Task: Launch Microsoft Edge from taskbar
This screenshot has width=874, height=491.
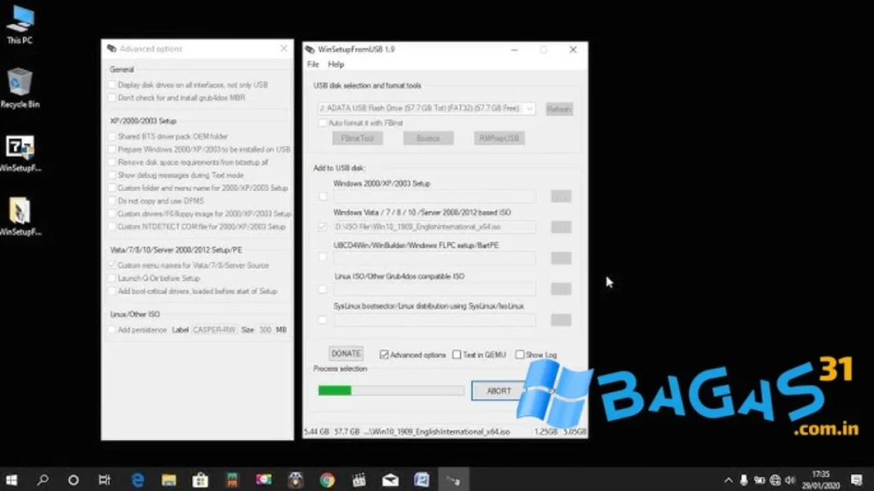Action: coord(137,480)
